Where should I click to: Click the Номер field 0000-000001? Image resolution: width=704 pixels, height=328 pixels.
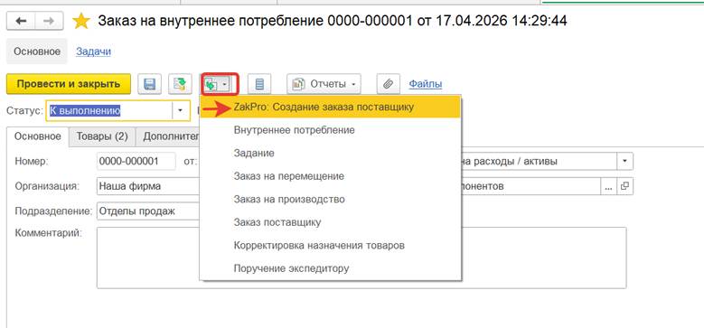(x=136, y=161)
